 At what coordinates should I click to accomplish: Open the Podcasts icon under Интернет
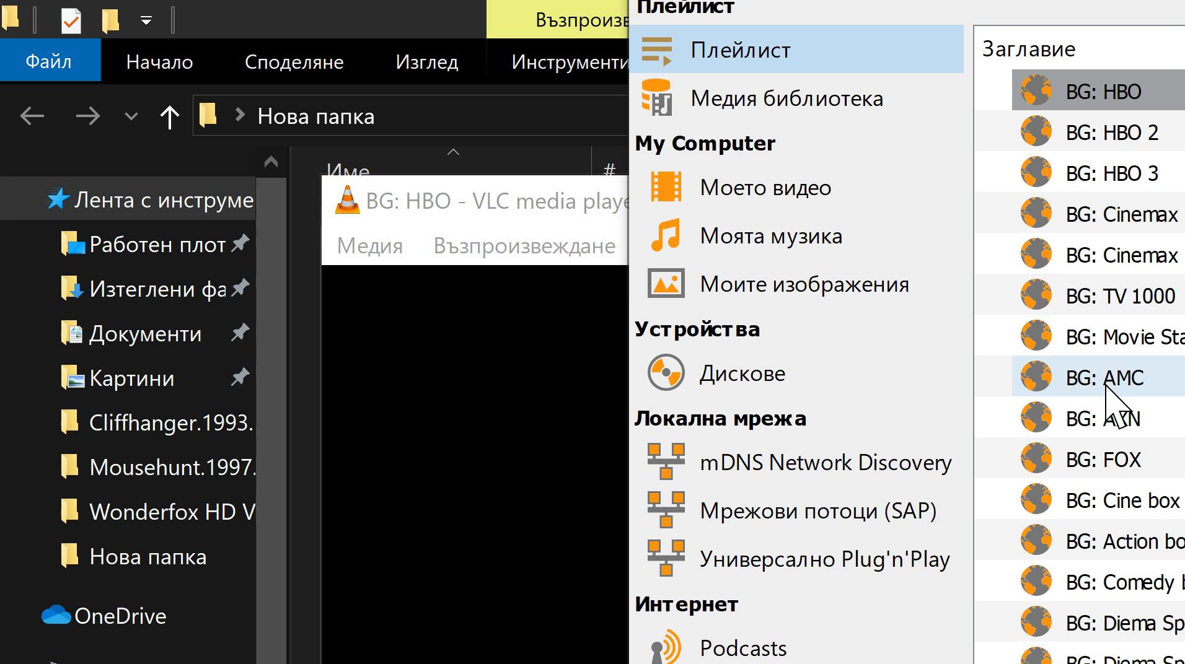click(x=666, y=648)
